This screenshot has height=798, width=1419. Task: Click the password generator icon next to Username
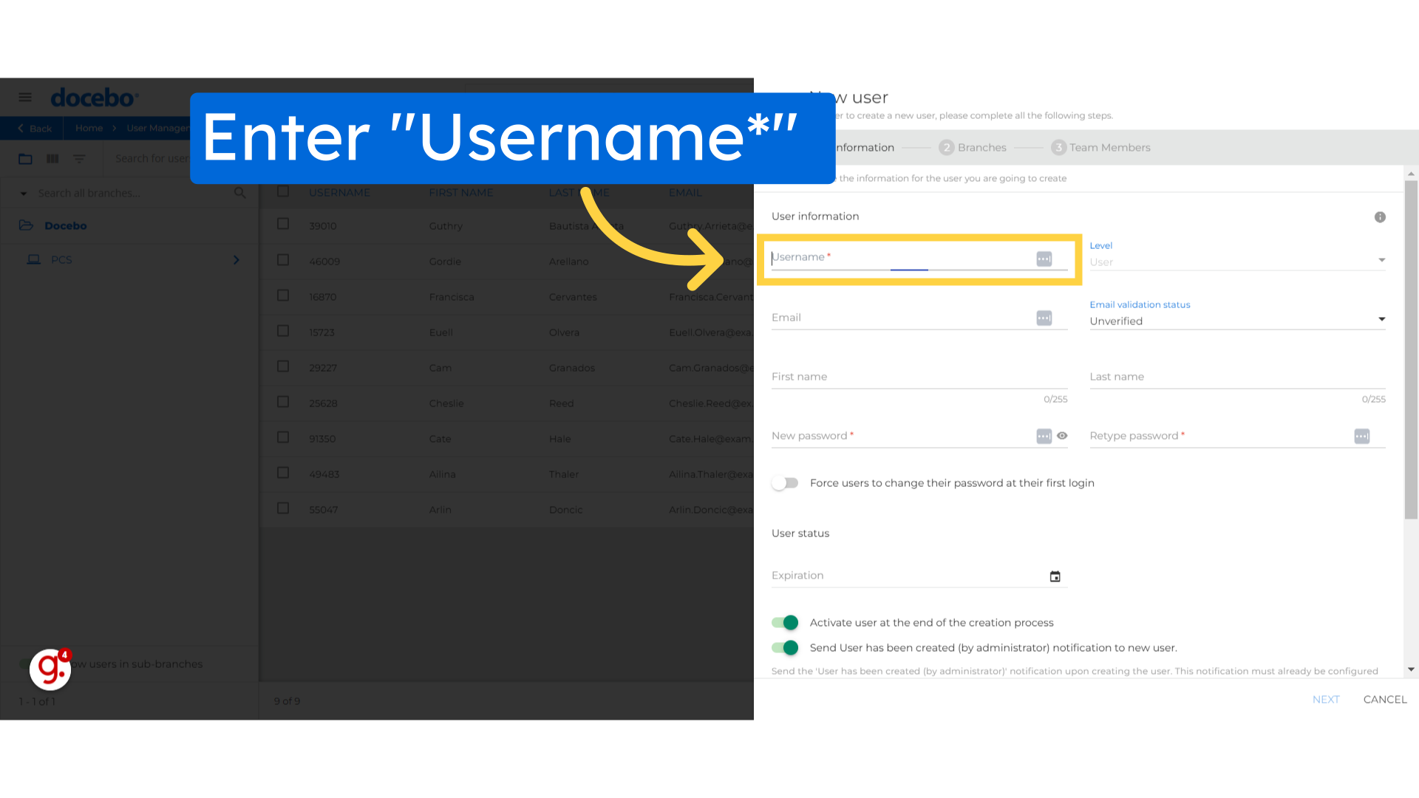click(1044, 258)
